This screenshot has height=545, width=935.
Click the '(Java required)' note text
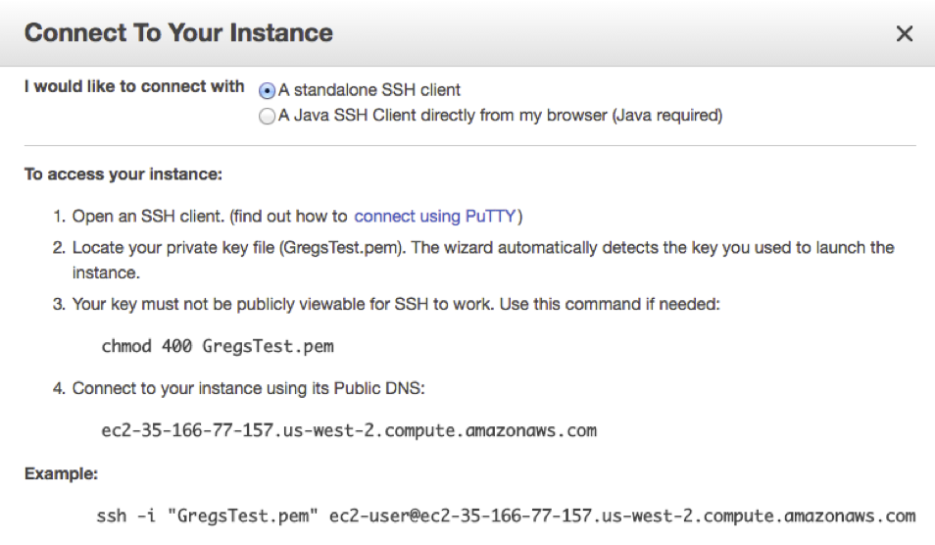coord(667,115)
